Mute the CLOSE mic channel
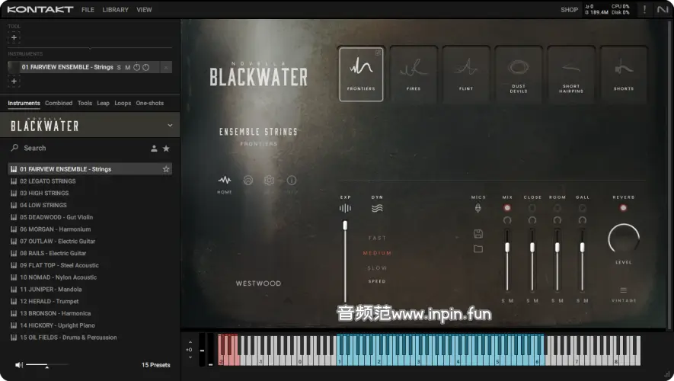 pyautogui.click(x=536, y=300)
